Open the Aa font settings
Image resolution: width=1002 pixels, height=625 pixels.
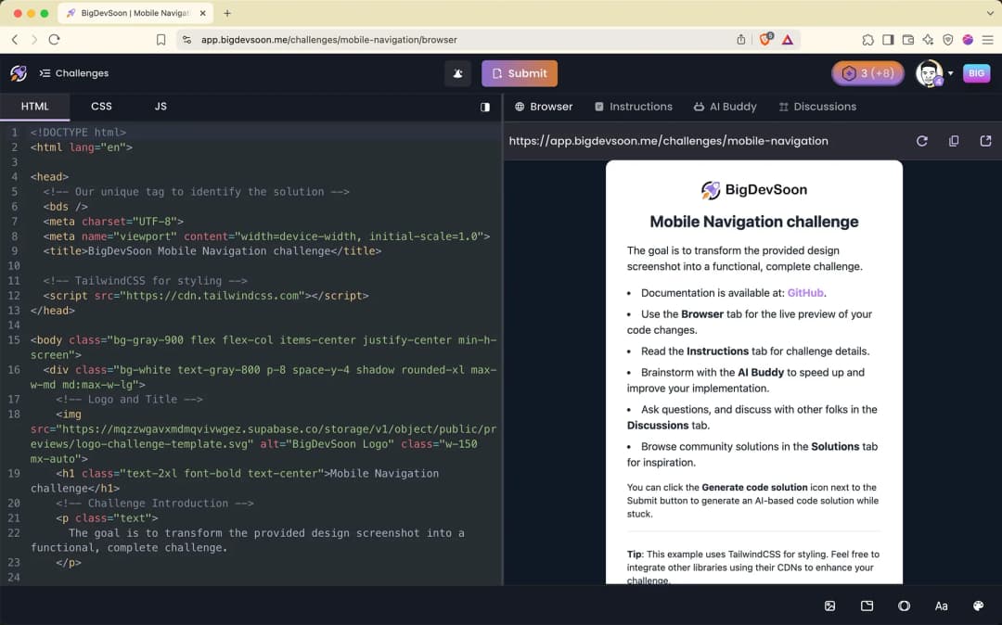pos(941,606)
